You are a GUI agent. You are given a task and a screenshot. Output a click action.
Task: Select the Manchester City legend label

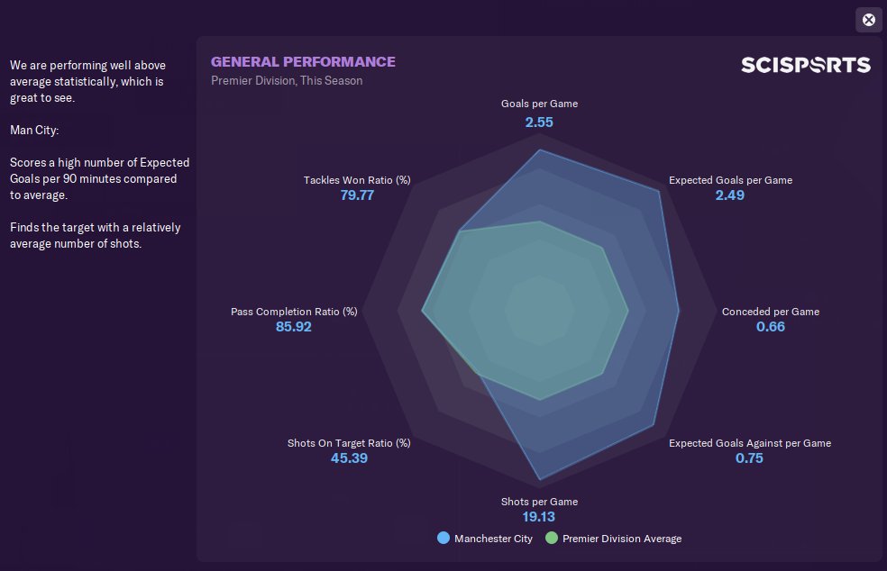(x=493, y=539)
